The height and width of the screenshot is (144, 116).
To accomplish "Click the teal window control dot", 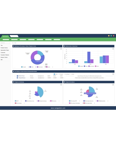I will point(111,36).
